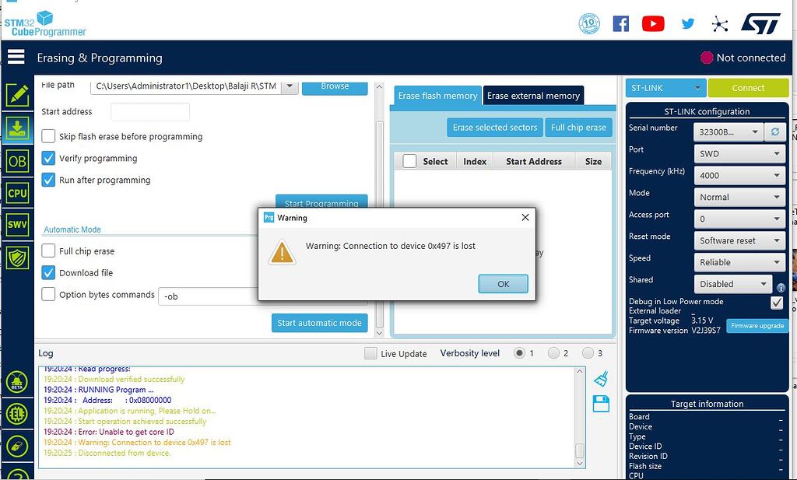The width and height of the screenshot is (797, 480).
Task: Expand the ST-LINK interface dropdown
Action: click(x=665, y=88)
